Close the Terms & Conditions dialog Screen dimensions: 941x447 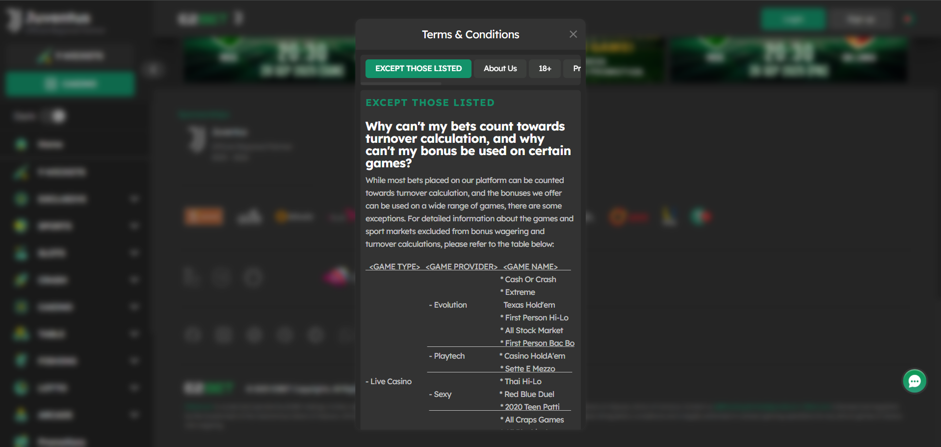(573, 34)
